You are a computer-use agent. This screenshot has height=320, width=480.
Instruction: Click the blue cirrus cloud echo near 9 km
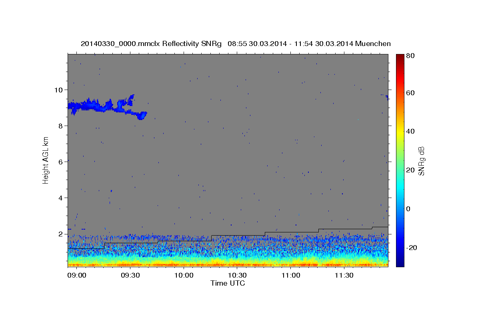107,107
